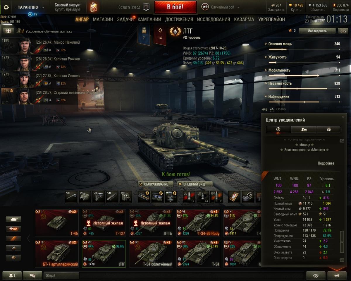
Task: Toggle accelerated crew training checkbox
Action: [20, 31]
